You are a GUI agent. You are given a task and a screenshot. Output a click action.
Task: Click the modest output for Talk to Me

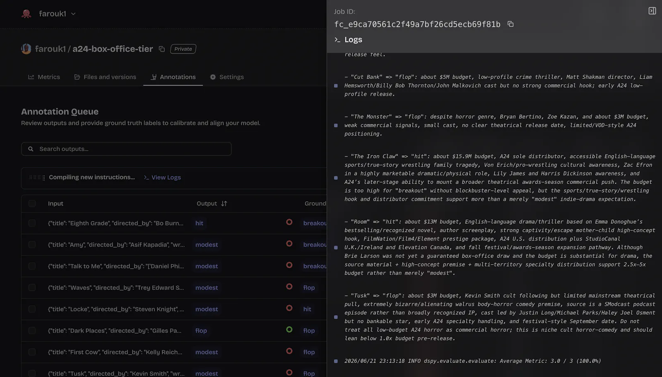coord(206,266)
